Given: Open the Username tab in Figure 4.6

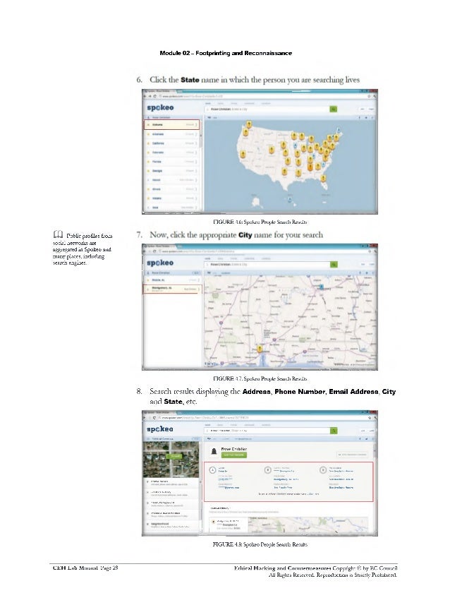Looking at the screenshot, I should (x=250, y=103).
